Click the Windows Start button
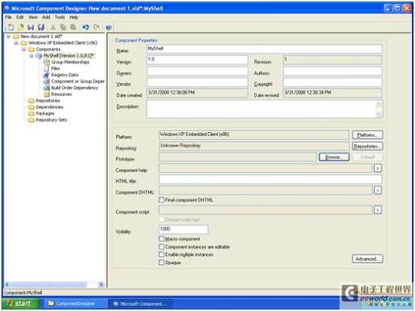Viewport: 415px width, 311px height. coord(20,303)
